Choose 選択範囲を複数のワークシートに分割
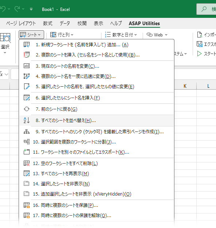Viewport: 216px width, 228px height. 97,142
